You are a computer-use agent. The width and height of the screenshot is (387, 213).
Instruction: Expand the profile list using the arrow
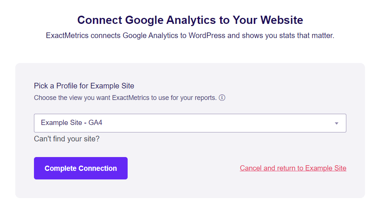click(336, 123)
